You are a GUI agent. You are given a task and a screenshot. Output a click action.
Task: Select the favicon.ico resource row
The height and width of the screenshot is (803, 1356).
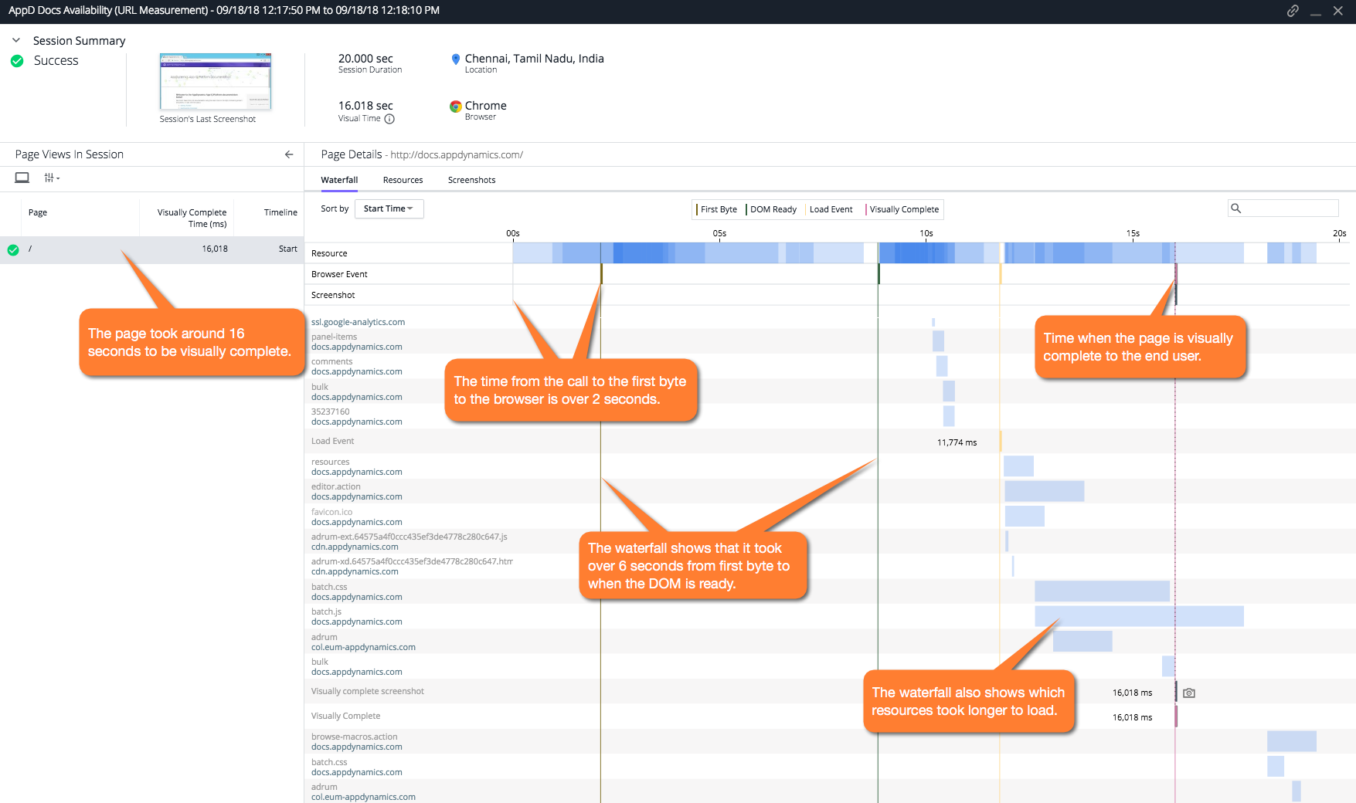[x=830, y=517]
